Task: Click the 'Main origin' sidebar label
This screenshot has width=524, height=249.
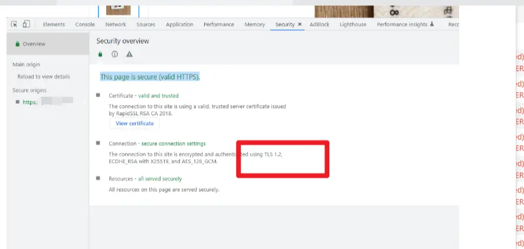Action: click(26, 64)
